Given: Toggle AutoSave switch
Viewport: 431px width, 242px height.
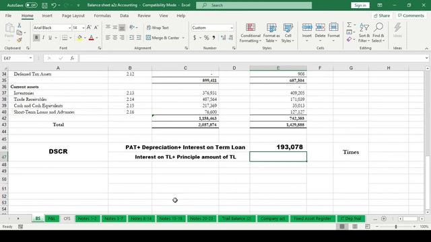Looking at the screenshot, I should coord(31,5).
